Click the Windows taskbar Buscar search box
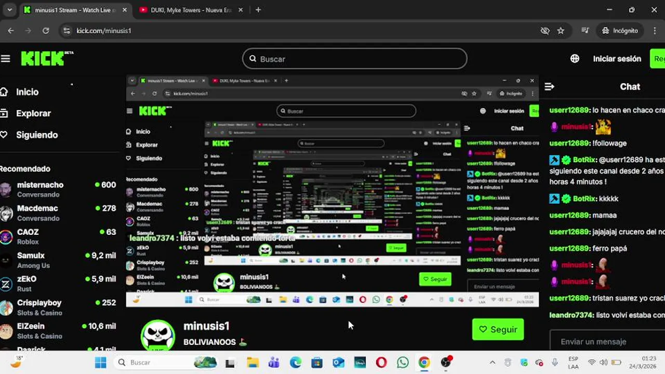The image size is (665, 374). click(x=166, y=363)
